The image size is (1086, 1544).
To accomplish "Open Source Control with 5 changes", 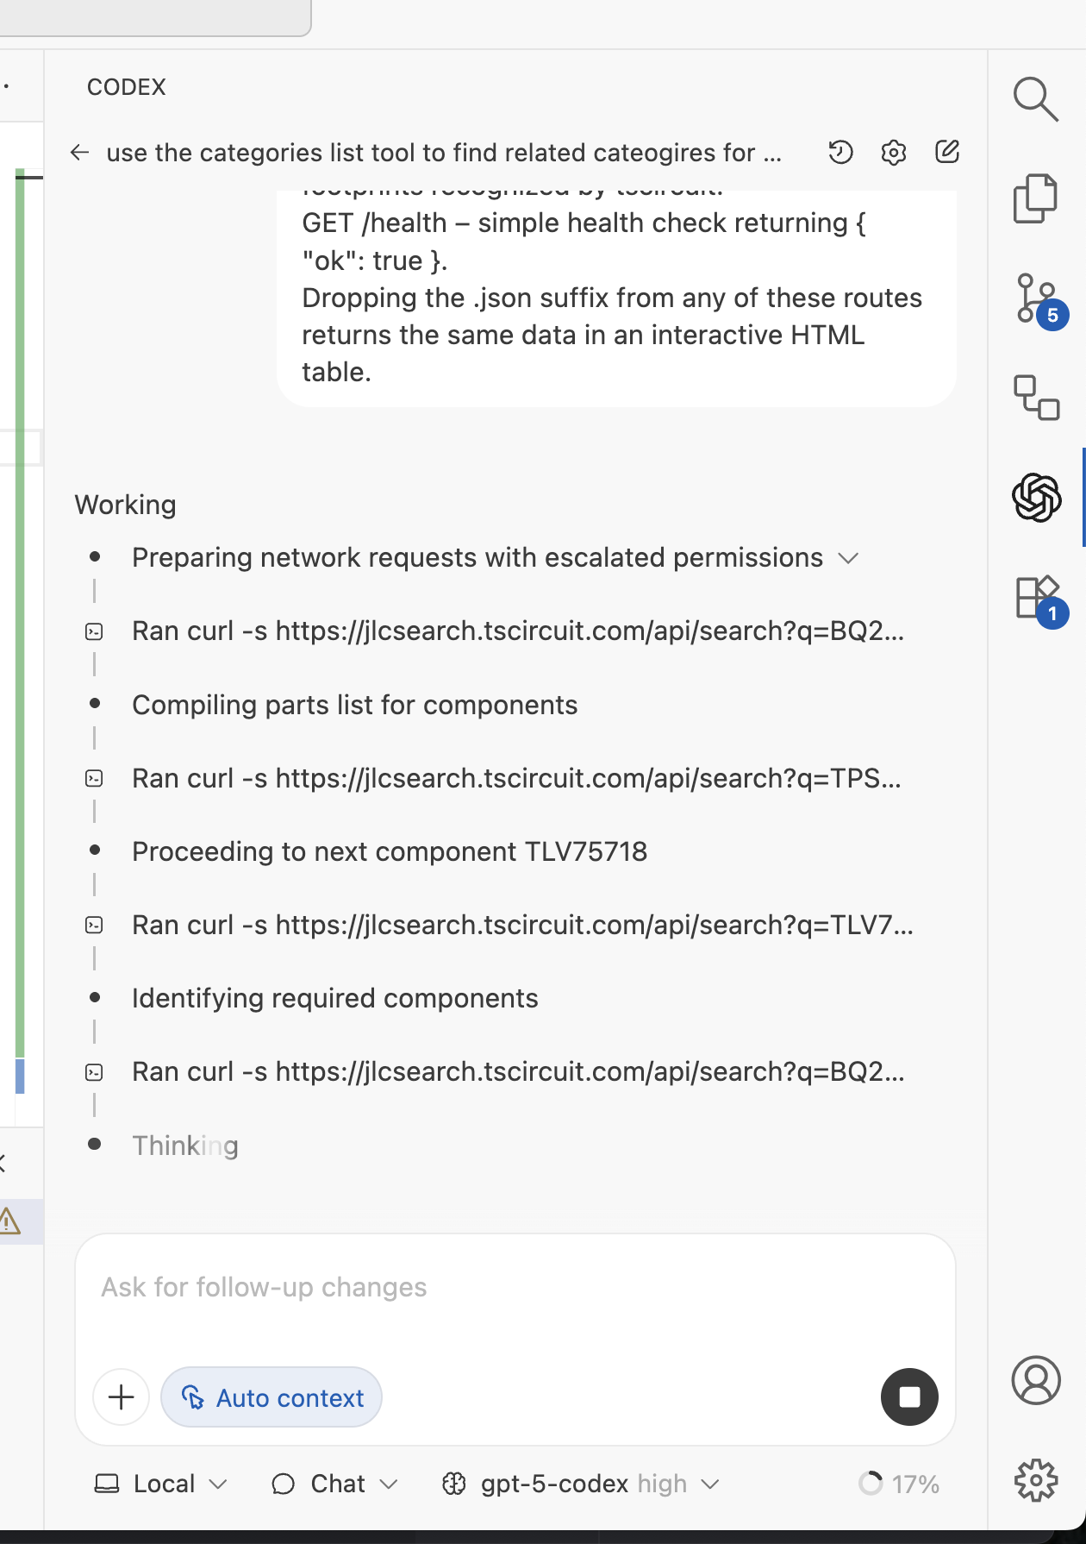I will coord(1037,299).
